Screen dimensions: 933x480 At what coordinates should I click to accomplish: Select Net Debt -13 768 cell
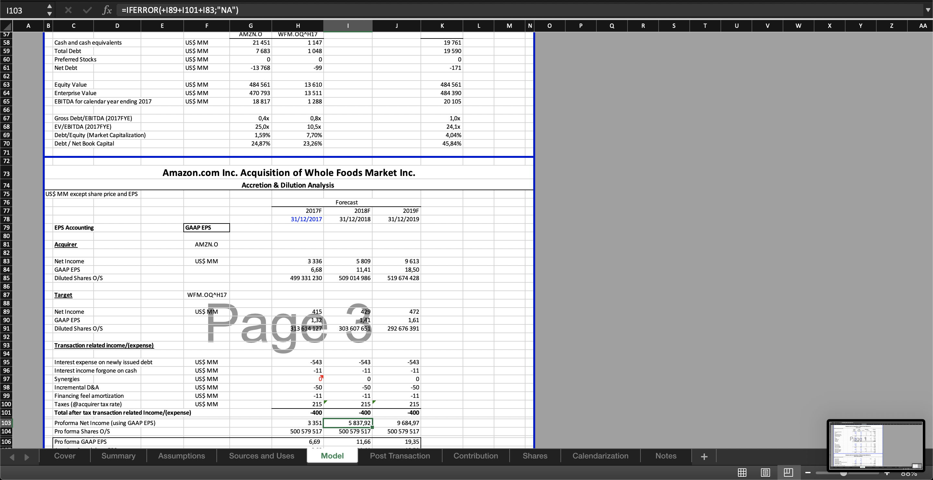(251, 68)
